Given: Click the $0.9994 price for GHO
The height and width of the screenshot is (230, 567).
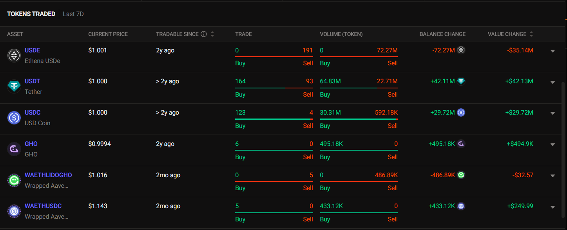Looking at the screenshot, I should (x=100, y=144).
